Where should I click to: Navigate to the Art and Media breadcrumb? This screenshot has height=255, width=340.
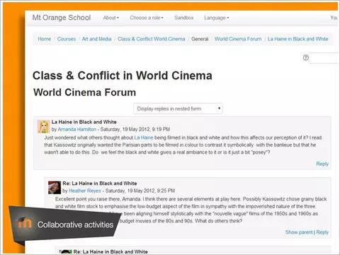[x=96, y=39]
